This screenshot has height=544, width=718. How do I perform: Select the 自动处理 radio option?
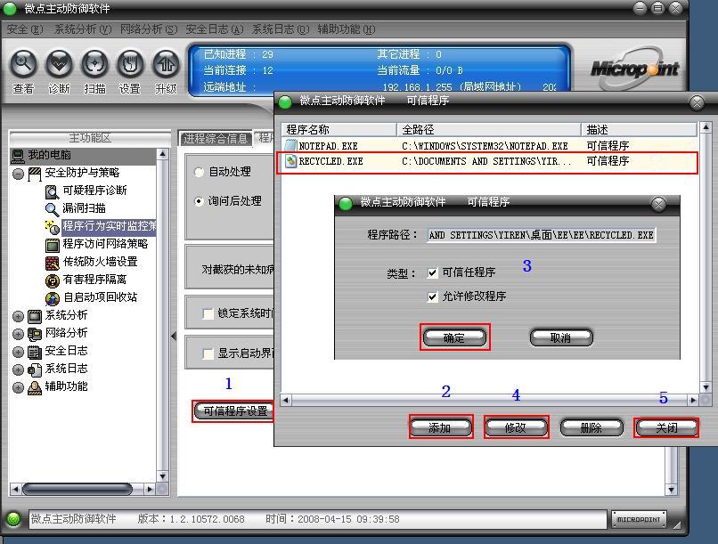(x=200, y=172)
